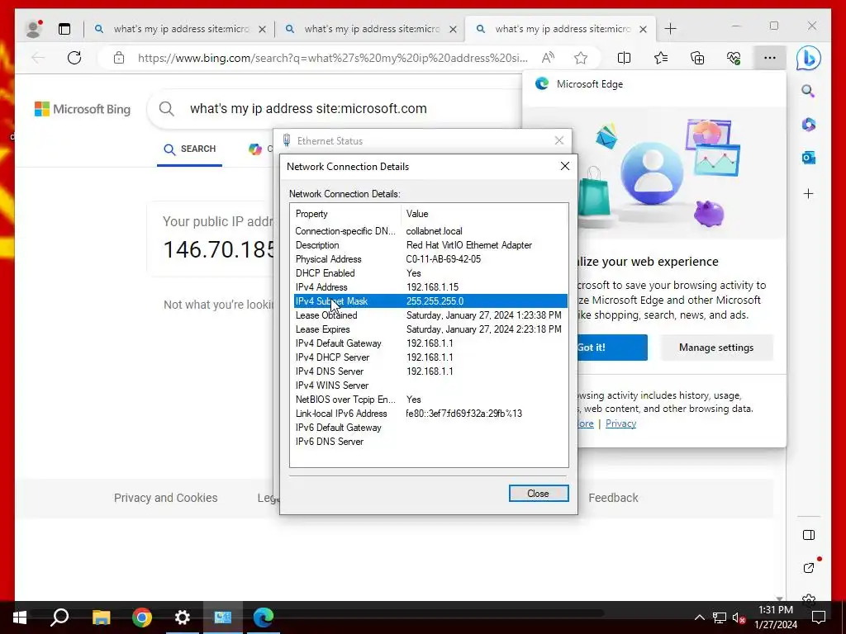Image resolution: width=846 pixels, height=634 pixels.
Task: Open Settings gear from taskbar
Action: coord(183,617)
